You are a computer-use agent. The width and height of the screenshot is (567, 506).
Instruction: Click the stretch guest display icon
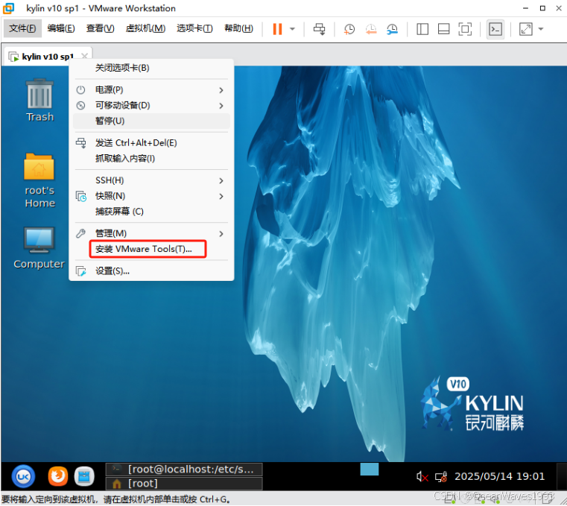click(526, 29)
